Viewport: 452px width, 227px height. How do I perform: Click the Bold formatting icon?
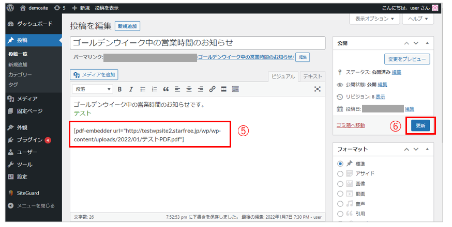(x=119, y=89)
